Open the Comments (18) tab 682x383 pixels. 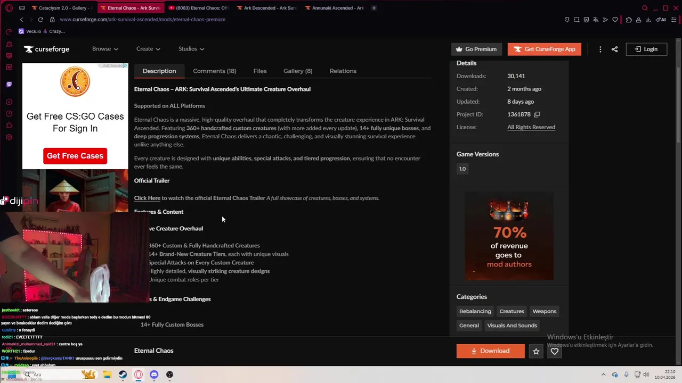(215, 71)
